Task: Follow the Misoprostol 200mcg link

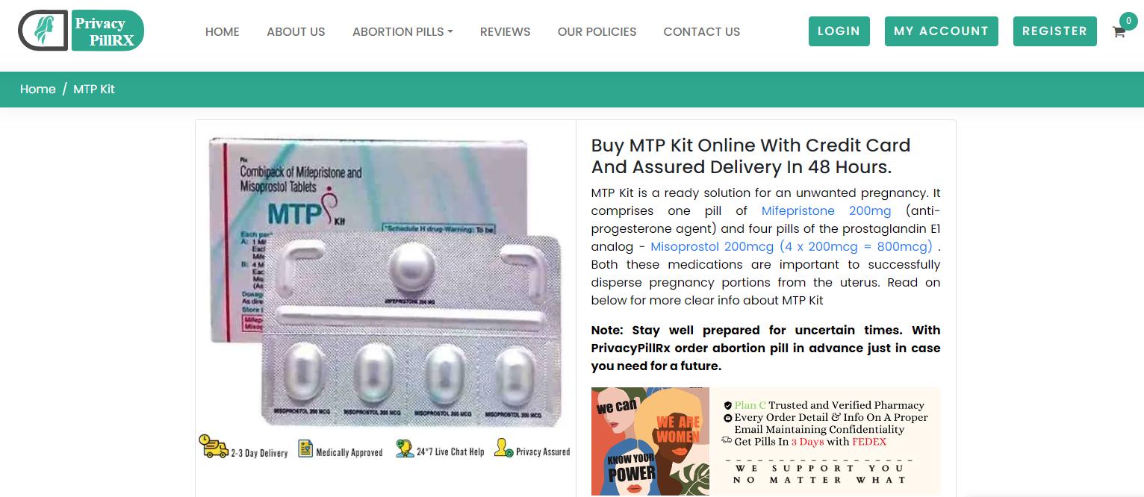Action: click(791, 246)
